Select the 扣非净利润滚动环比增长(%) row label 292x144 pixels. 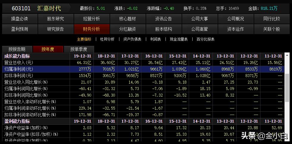pyautogui.click(x=30, y=115)
